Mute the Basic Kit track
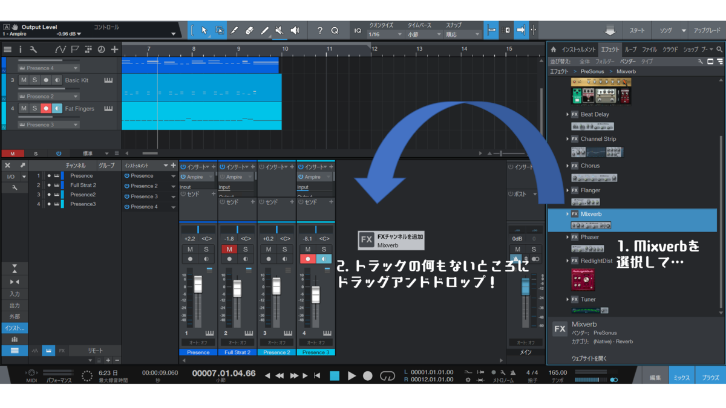Image resolution: width=726 pixels, height=408 pixels. pos(24,80)
